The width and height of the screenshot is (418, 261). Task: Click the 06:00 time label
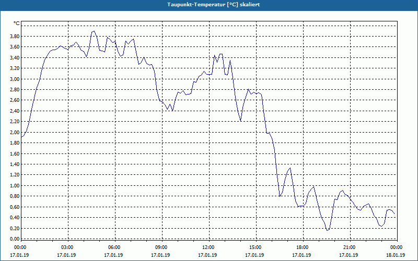(x=114, y=247)
